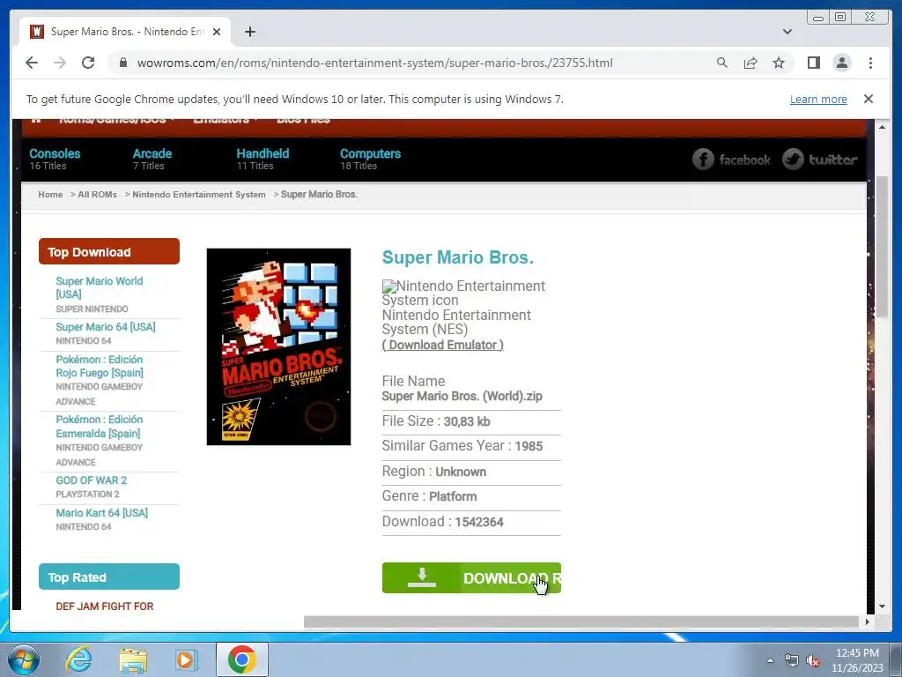
Task: Open Windows Media Player from taskbar
Action: pyautogui.click(x=186, y=660)
